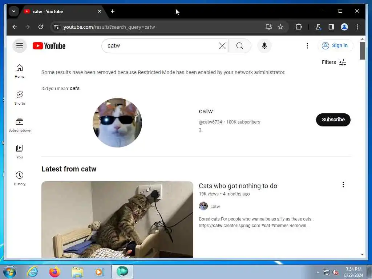Click the muted volume tray icon
Screen dimensions: 372x279
[335, 272]
